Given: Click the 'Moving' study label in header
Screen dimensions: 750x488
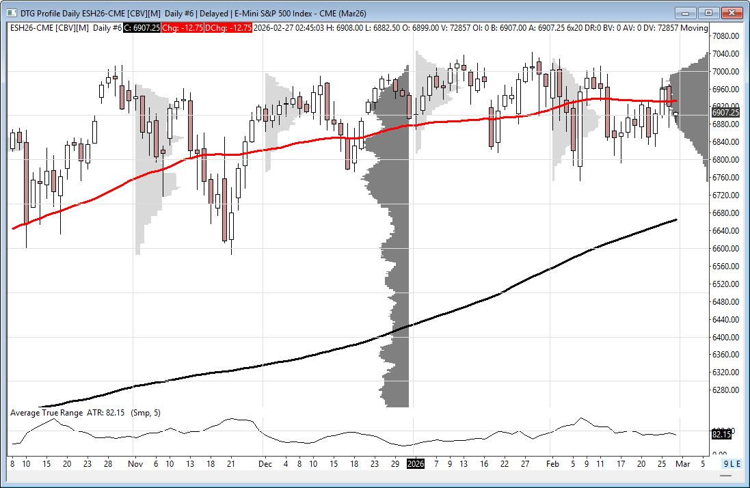Looking at the screenshot, I should pyautogui.click(x=695, y=27).
